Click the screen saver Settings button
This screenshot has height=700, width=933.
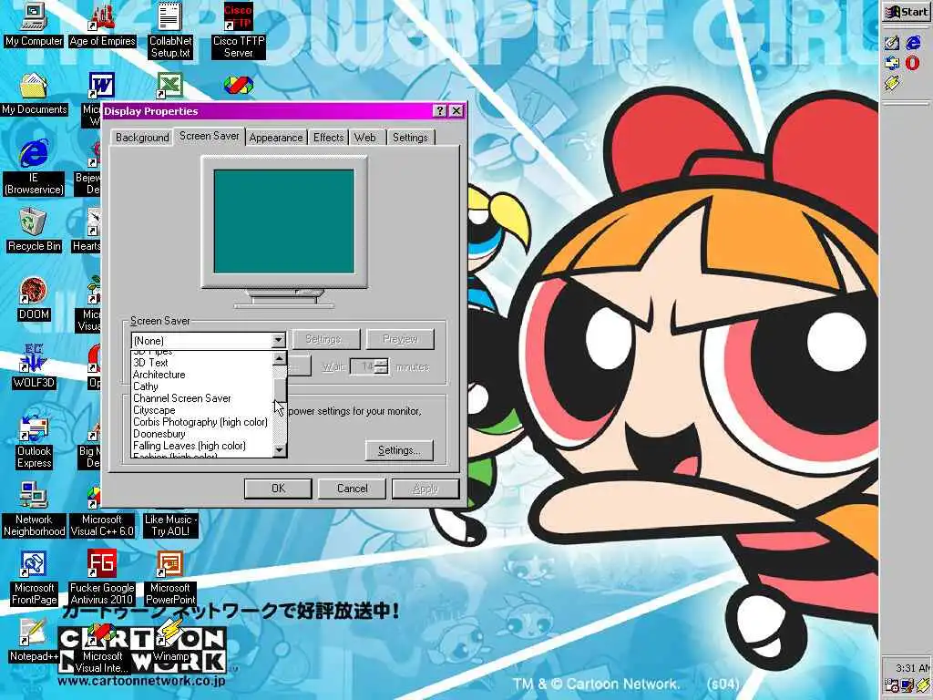point(325,339)
